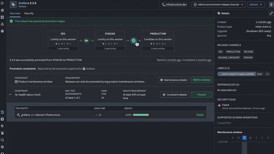Click the 'Active vulnerabilities detected' text

[x=236, y=108]
